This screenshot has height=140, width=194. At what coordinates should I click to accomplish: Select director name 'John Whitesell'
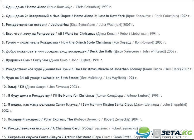coord(154,51)
